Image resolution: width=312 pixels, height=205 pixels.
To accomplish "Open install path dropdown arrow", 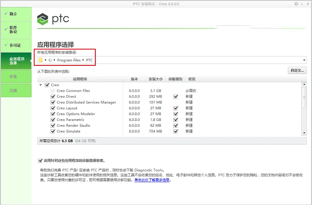I will [304, 60].
